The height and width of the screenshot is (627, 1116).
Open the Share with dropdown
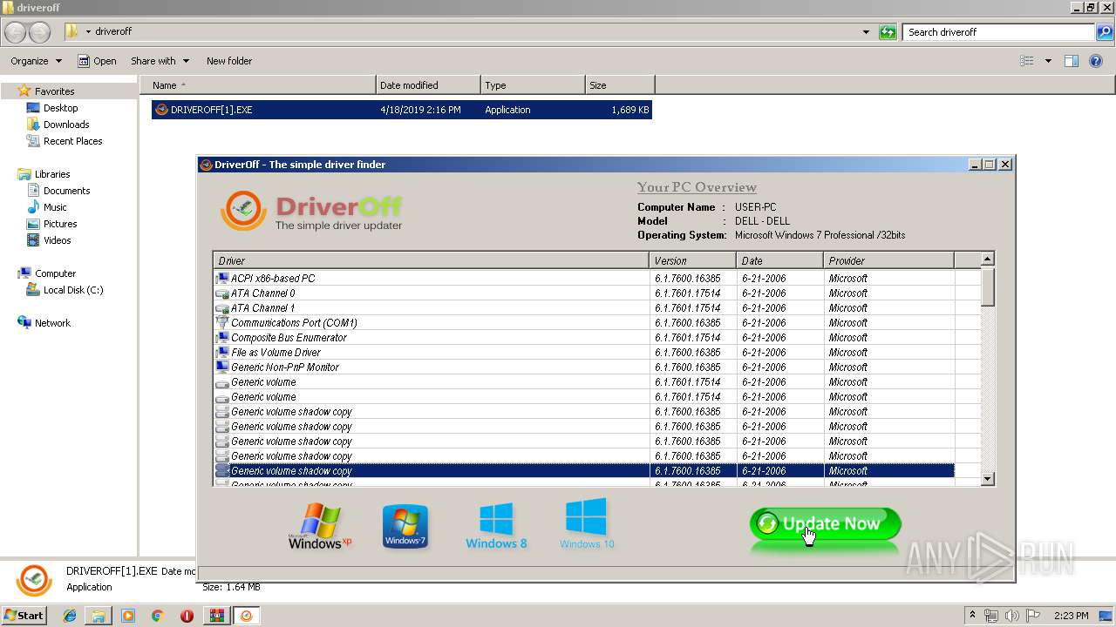pyautogui.click(x=160, y=61)
